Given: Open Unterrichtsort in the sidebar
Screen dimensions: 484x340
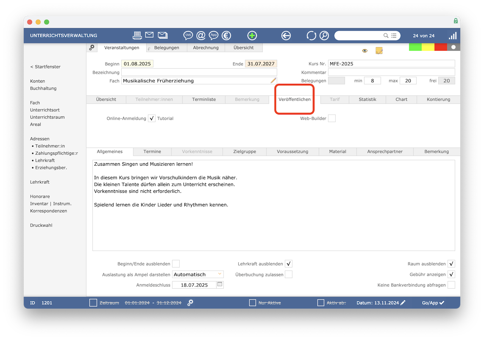Looking at the screenshot, I should [x=45, y=110].
